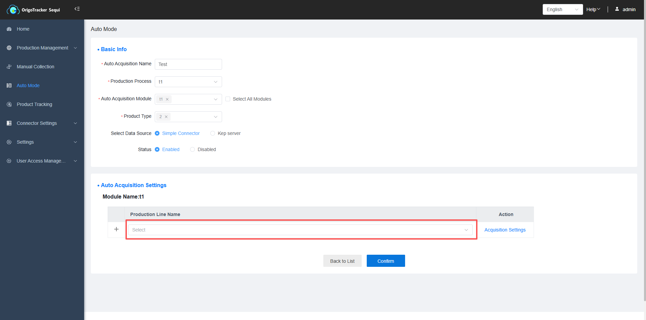
Task: Set Status to Disabled
Action: click(192, 150)
